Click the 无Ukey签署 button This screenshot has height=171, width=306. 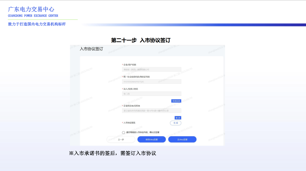coord(182,139)
